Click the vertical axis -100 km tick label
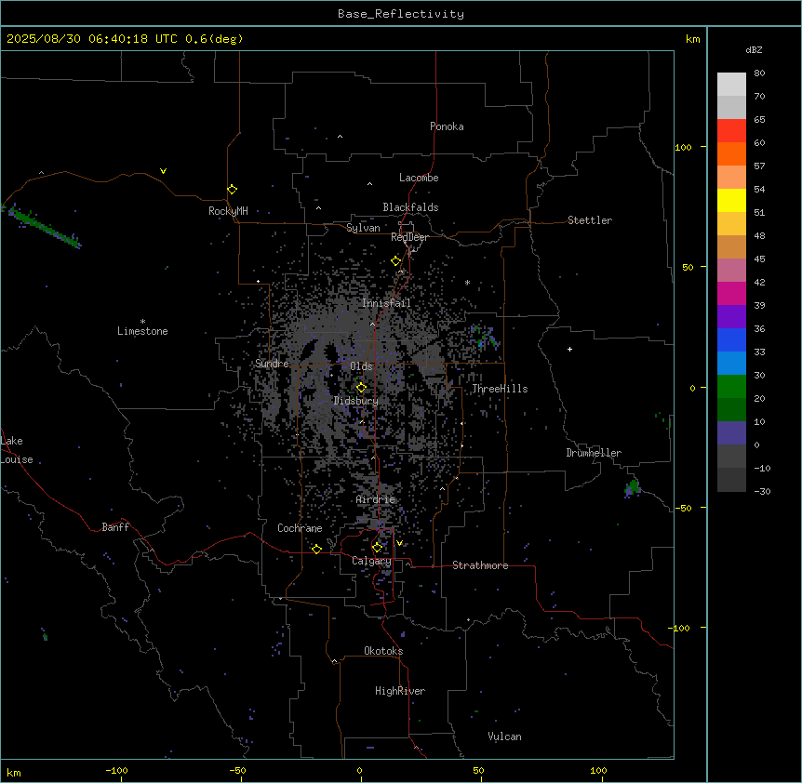Screen dimensions: 802x783 tap(680, 628)
